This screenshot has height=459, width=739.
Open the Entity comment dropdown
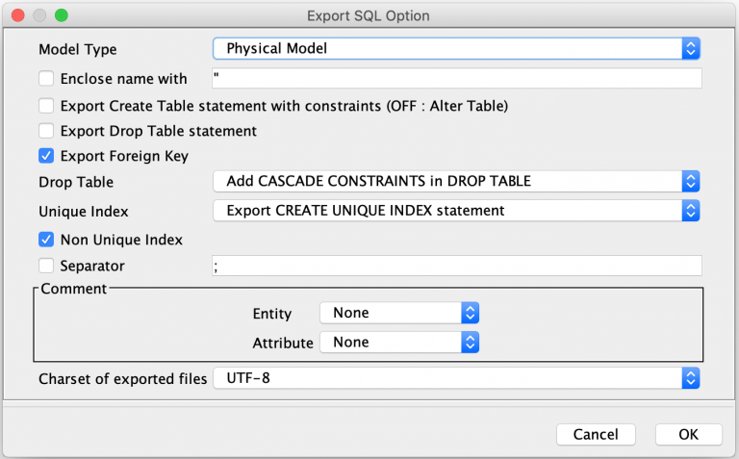tap(399, 313)
